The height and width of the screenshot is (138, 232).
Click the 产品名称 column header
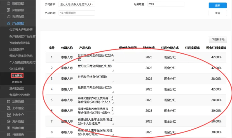click(85, 48)
